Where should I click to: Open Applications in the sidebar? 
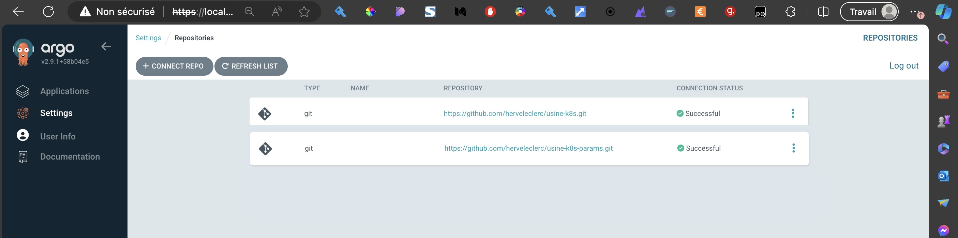[64, 91]
